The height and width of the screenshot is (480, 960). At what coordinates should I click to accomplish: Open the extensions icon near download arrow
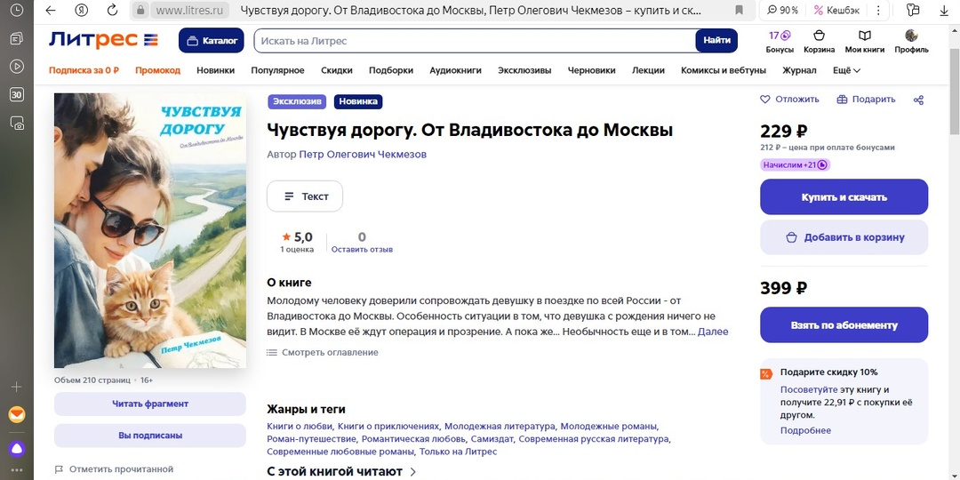pyautogui.click(x=914, y=10)
